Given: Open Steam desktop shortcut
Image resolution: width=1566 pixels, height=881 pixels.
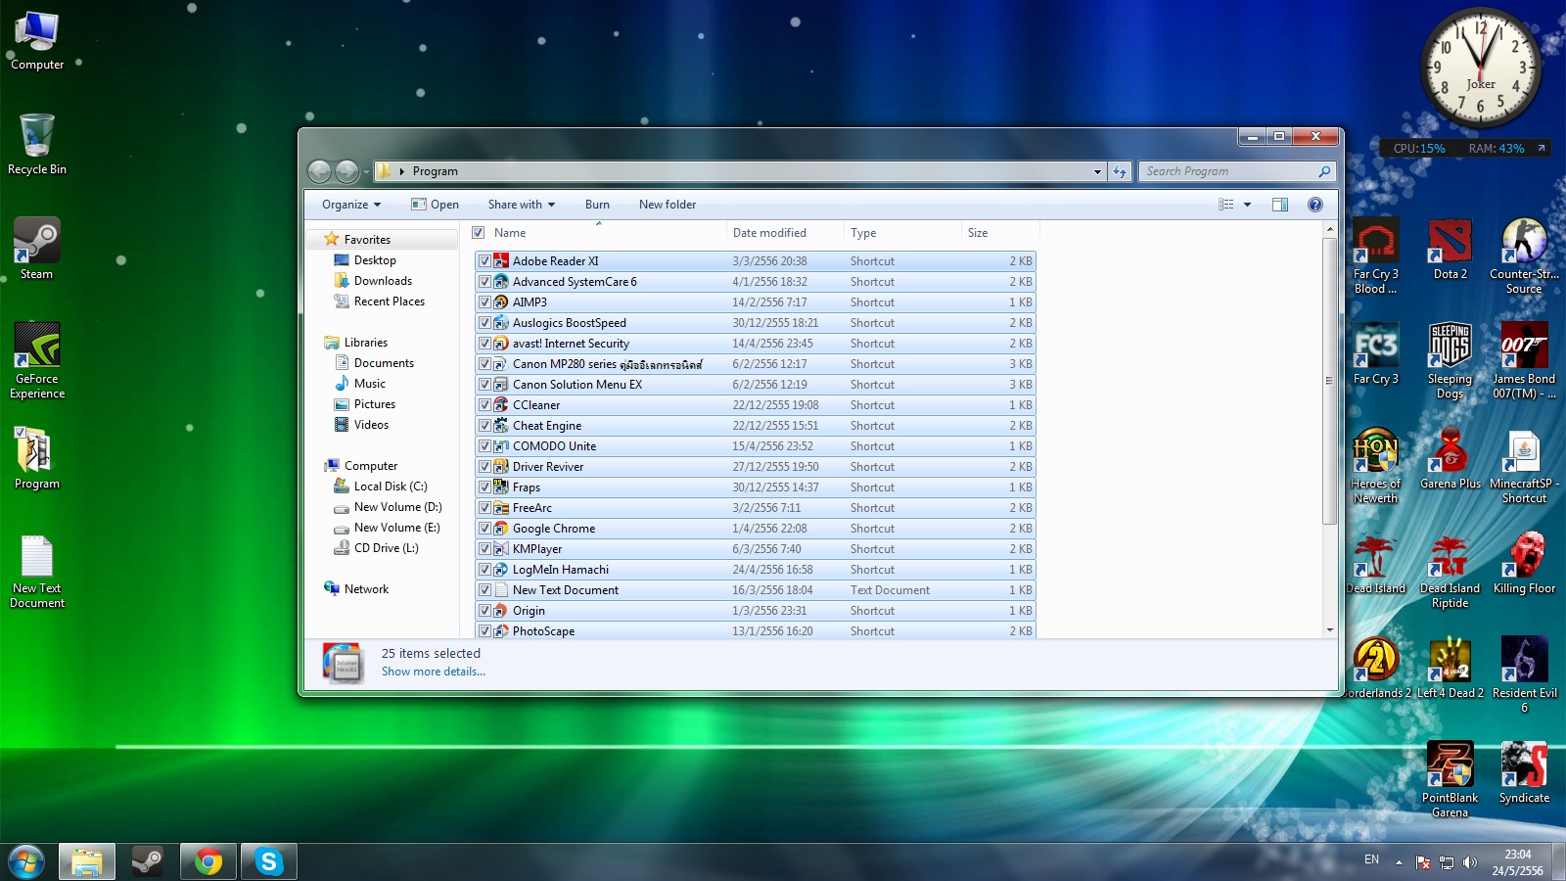Looking at the screenshot, I should [x=37, y=249].
